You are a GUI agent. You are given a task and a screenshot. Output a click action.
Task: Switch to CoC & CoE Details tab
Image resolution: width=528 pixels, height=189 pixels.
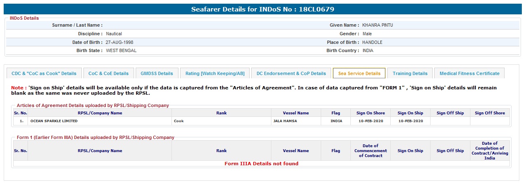(109, 73)
